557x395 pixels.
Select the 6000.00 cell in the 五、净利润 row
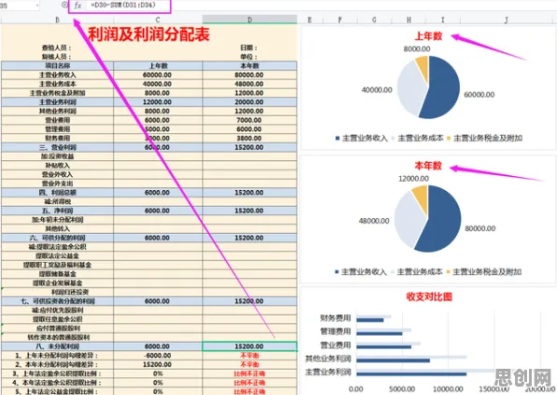coord(158,211)
